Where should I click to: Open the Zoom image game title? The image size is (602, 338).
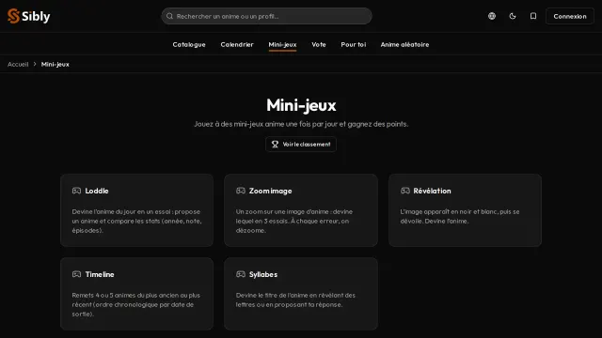point(270,191)
